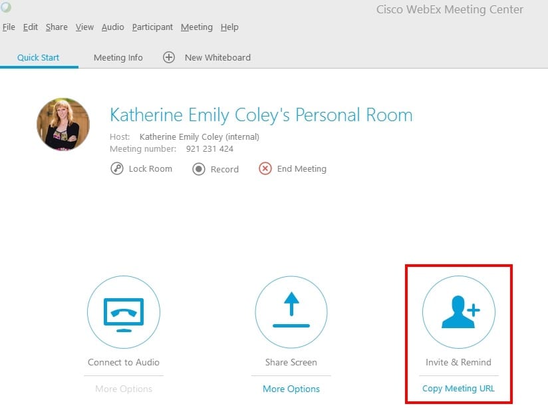Click the Copy Meeting URL link
Screen dimensions: 548x418
[x=459, y=388]
